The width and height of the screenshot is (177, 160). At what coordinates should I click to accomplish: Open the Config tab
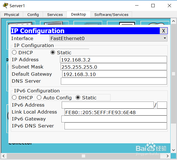33,15
